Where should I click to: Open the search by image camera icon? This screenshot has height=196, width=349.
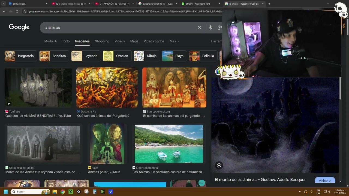click(219, 27)
